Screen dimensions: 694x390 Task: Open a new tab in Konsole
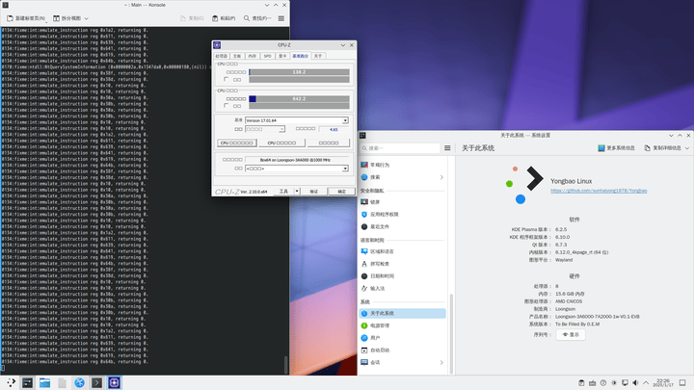tap(25, 17)
